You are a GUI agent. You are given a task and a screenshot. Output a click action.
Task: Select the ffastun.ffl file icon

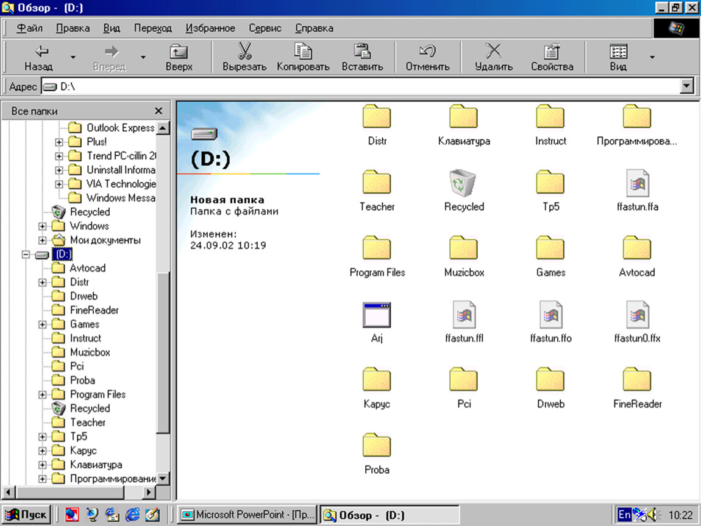(464, 314)
